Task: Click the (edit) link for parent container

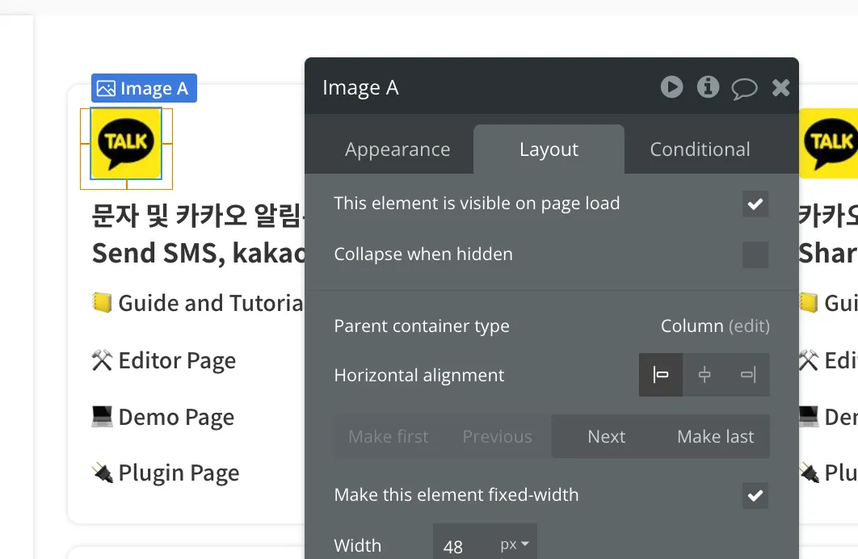Action: point(749,326)
